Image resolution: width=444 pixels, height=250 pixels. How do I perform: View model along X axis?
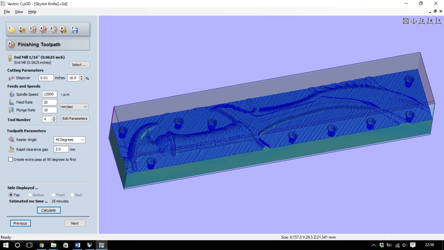pyautogui.click(x=430, y=21)
